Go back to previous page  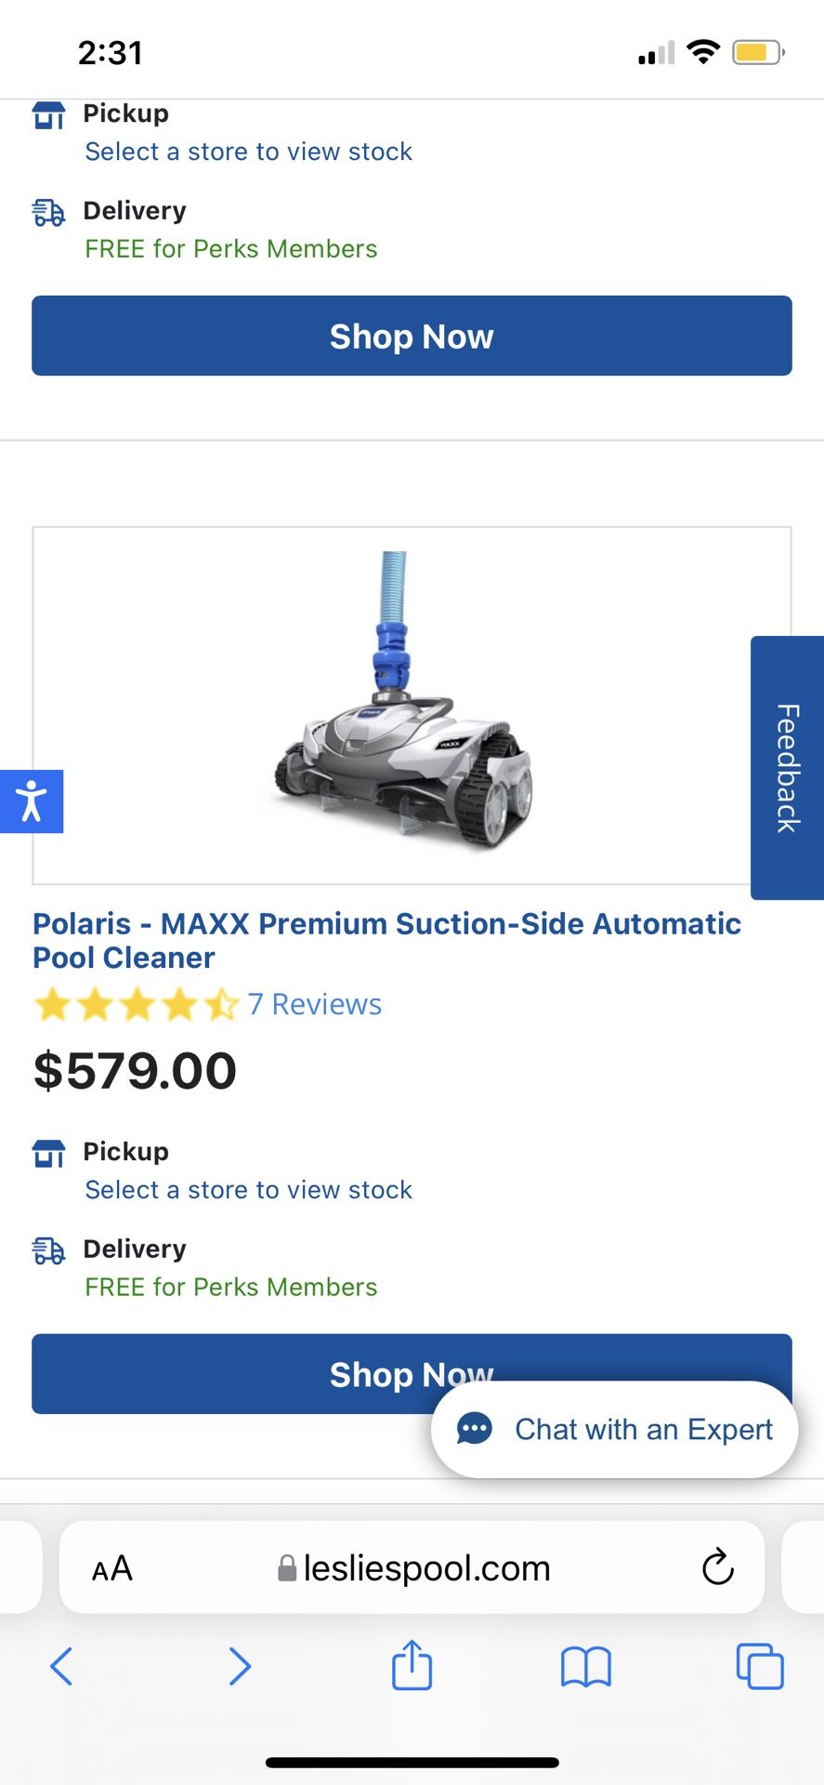(x=61, y=1666)
